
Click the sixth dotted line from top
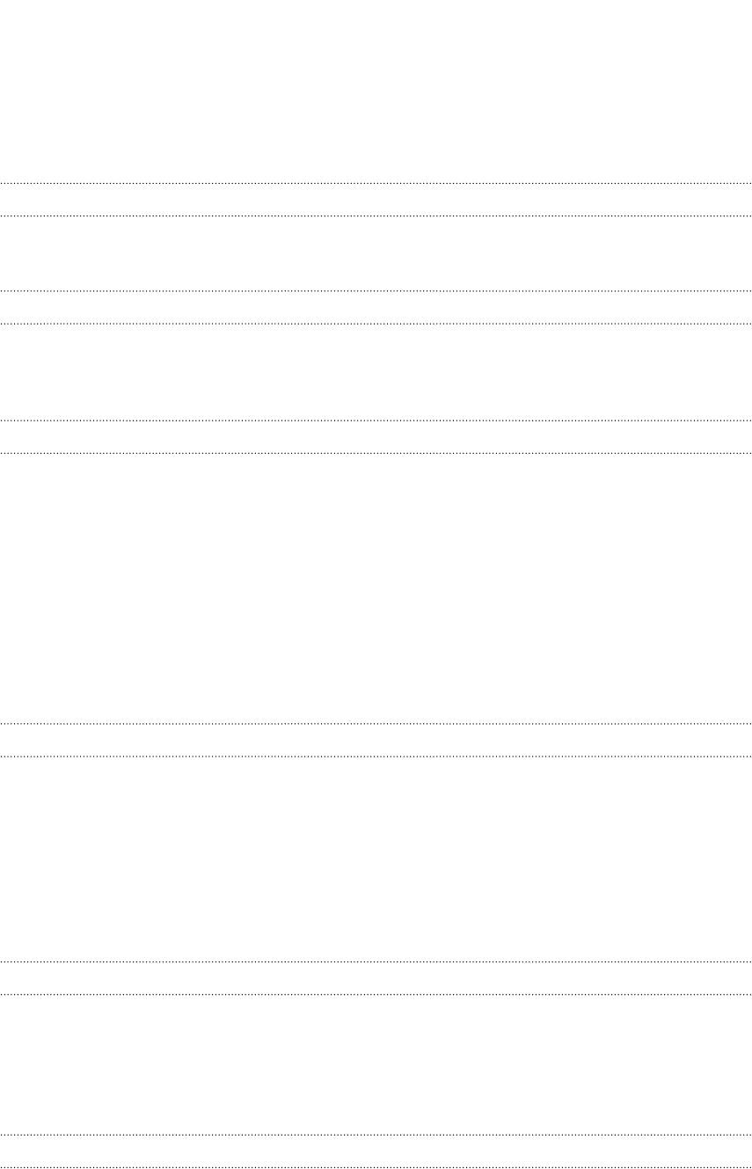click(376, 454)
